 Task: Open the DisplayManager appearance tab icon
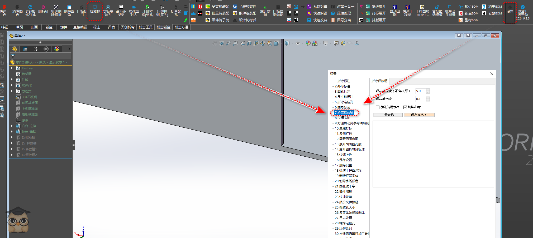(57, 49)
